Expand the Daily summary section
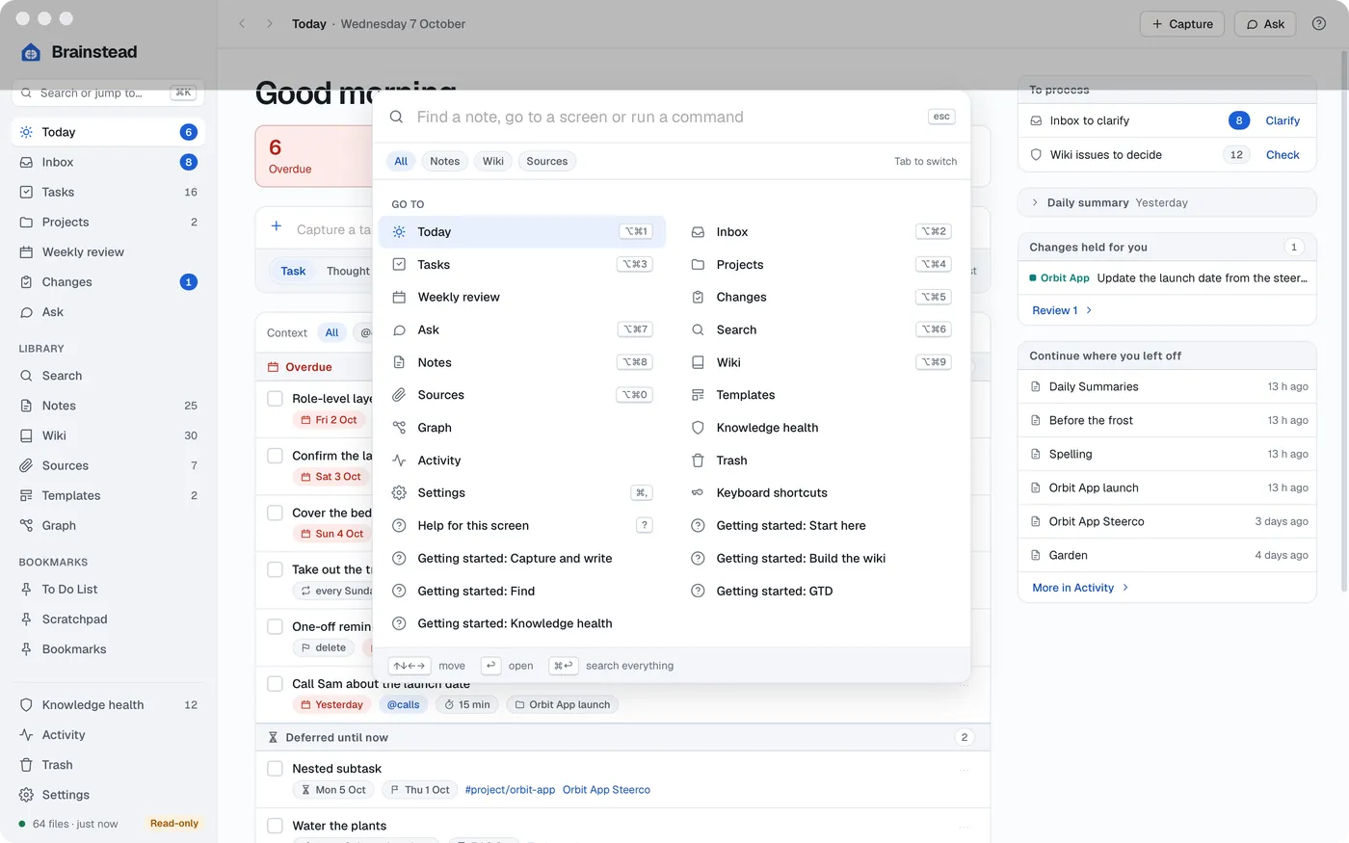1349x843 pixels. tap(1167, 202)
